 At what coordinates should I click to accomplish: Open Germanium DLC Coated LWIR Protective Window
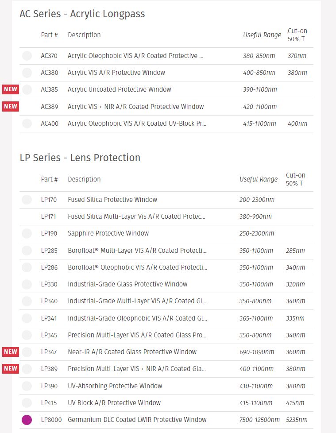pyautogui.click(x=137, y=420)
